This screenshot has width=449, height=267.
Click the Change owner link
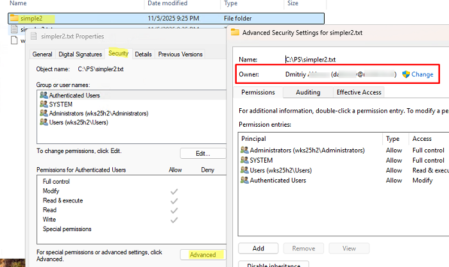coord(422,74)
